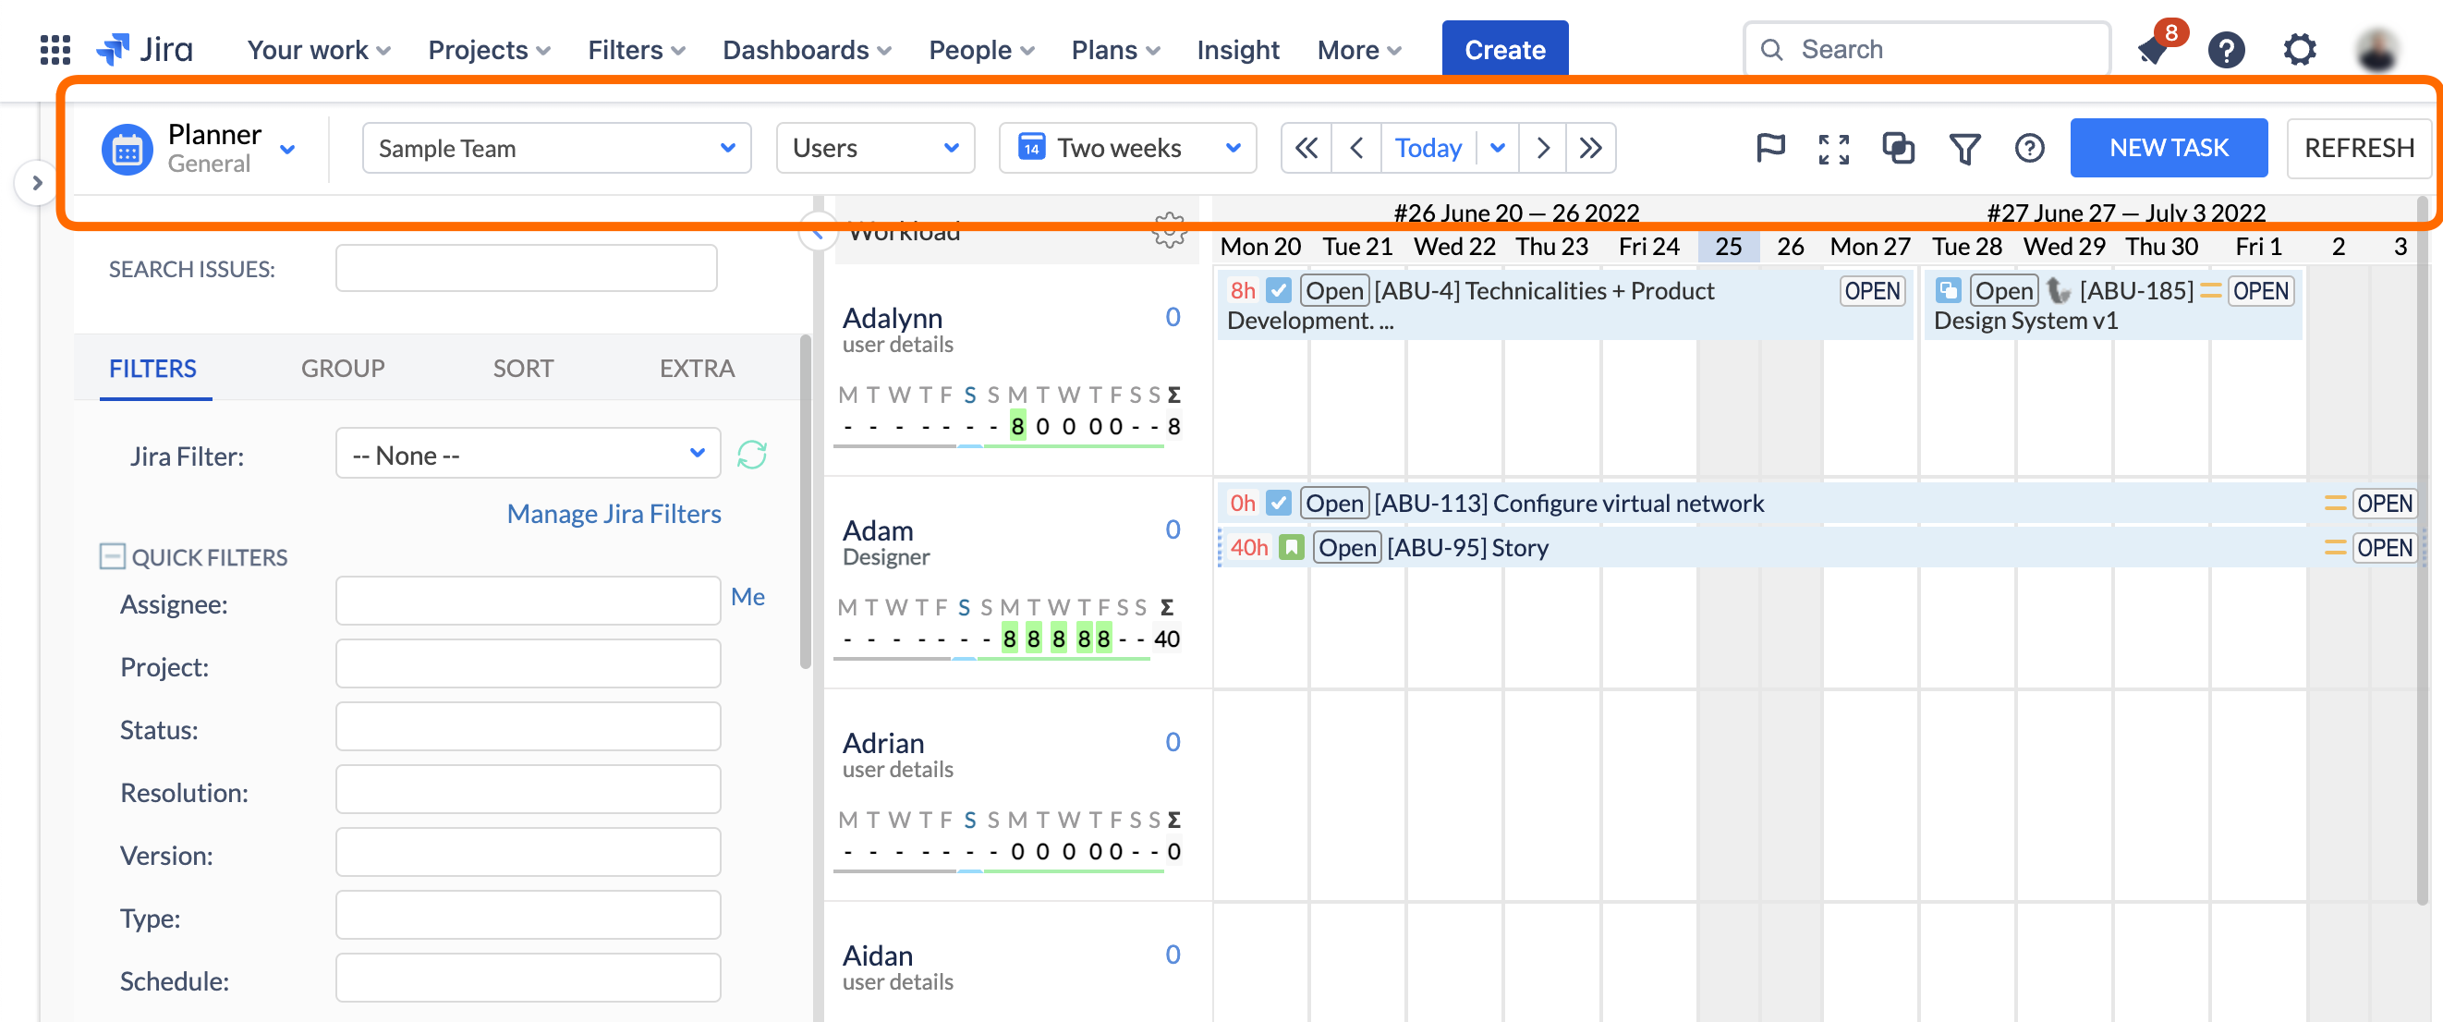Jump forward with the double right arrow

pyautogui.click(x=1590, y=148)
